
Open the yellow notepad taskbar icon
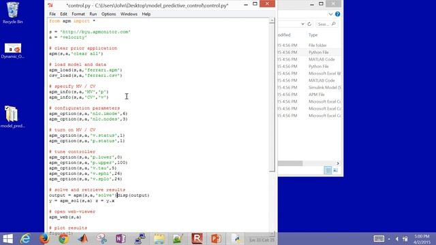[159, 239]
